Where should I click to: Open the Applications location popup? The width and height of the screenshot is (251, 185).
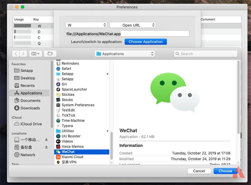click(x=125, y=54)
